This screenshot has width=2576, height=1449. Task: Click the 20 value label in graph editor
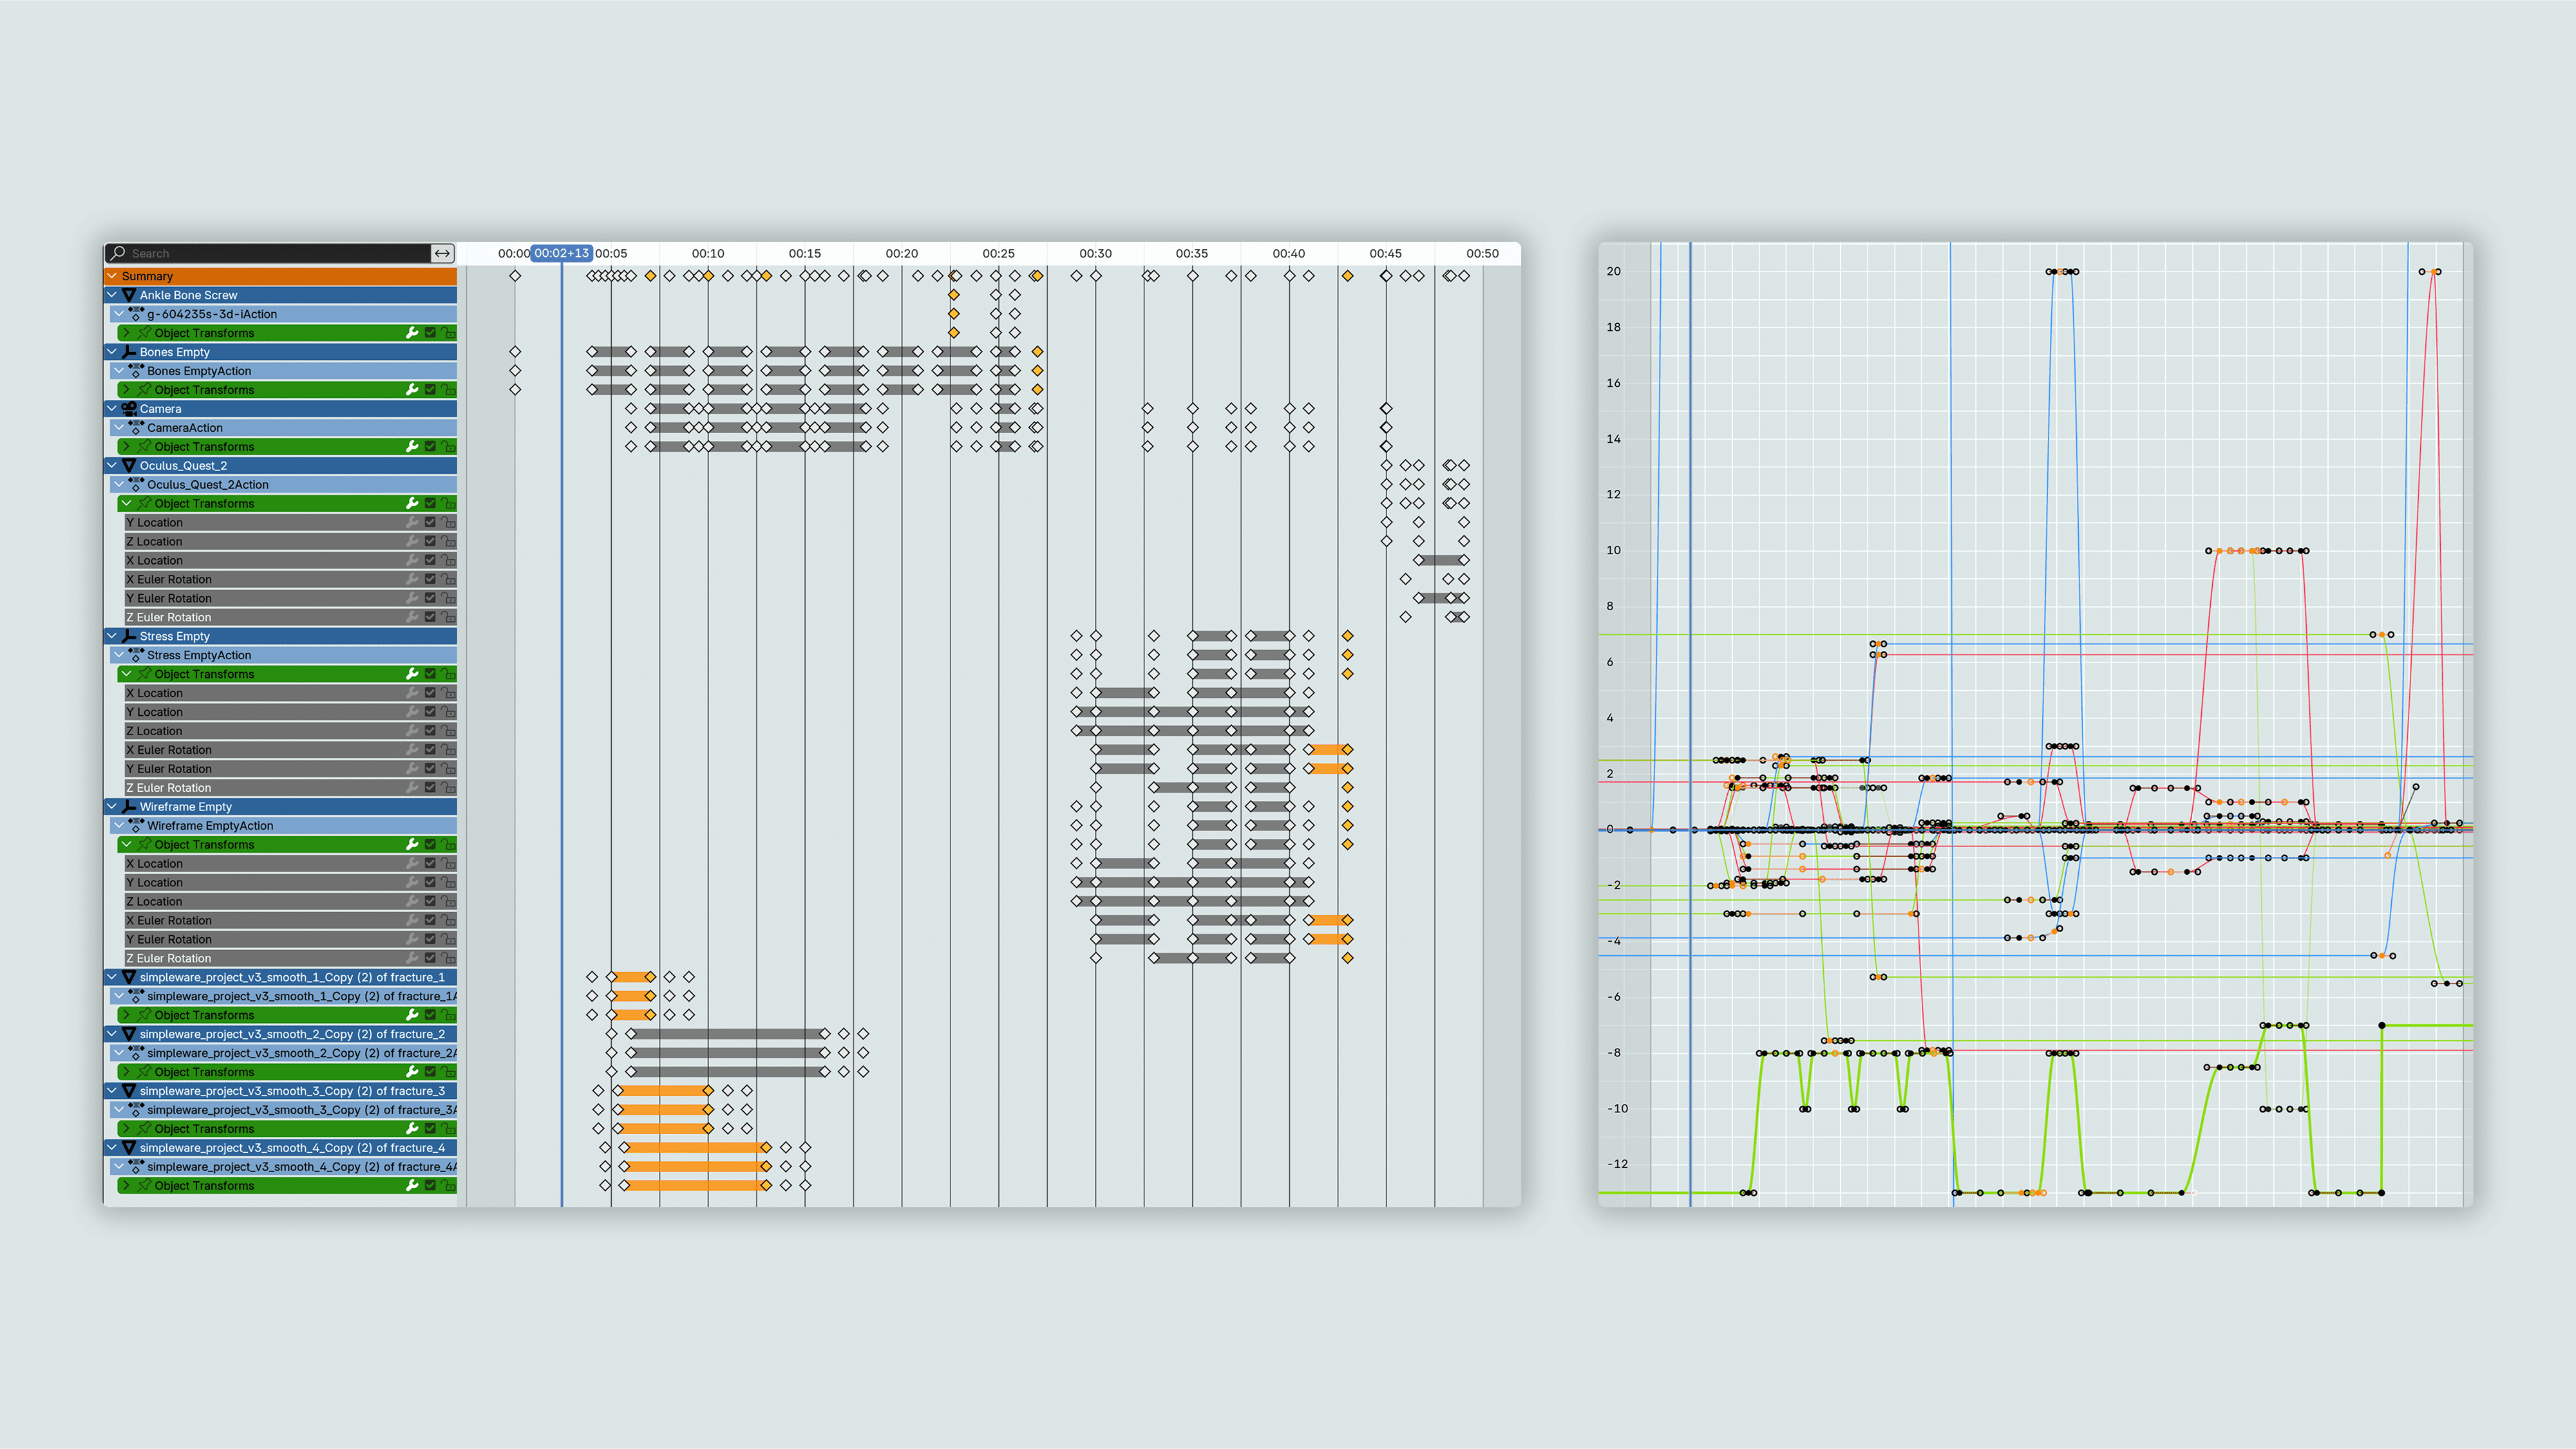[1613, 272]
